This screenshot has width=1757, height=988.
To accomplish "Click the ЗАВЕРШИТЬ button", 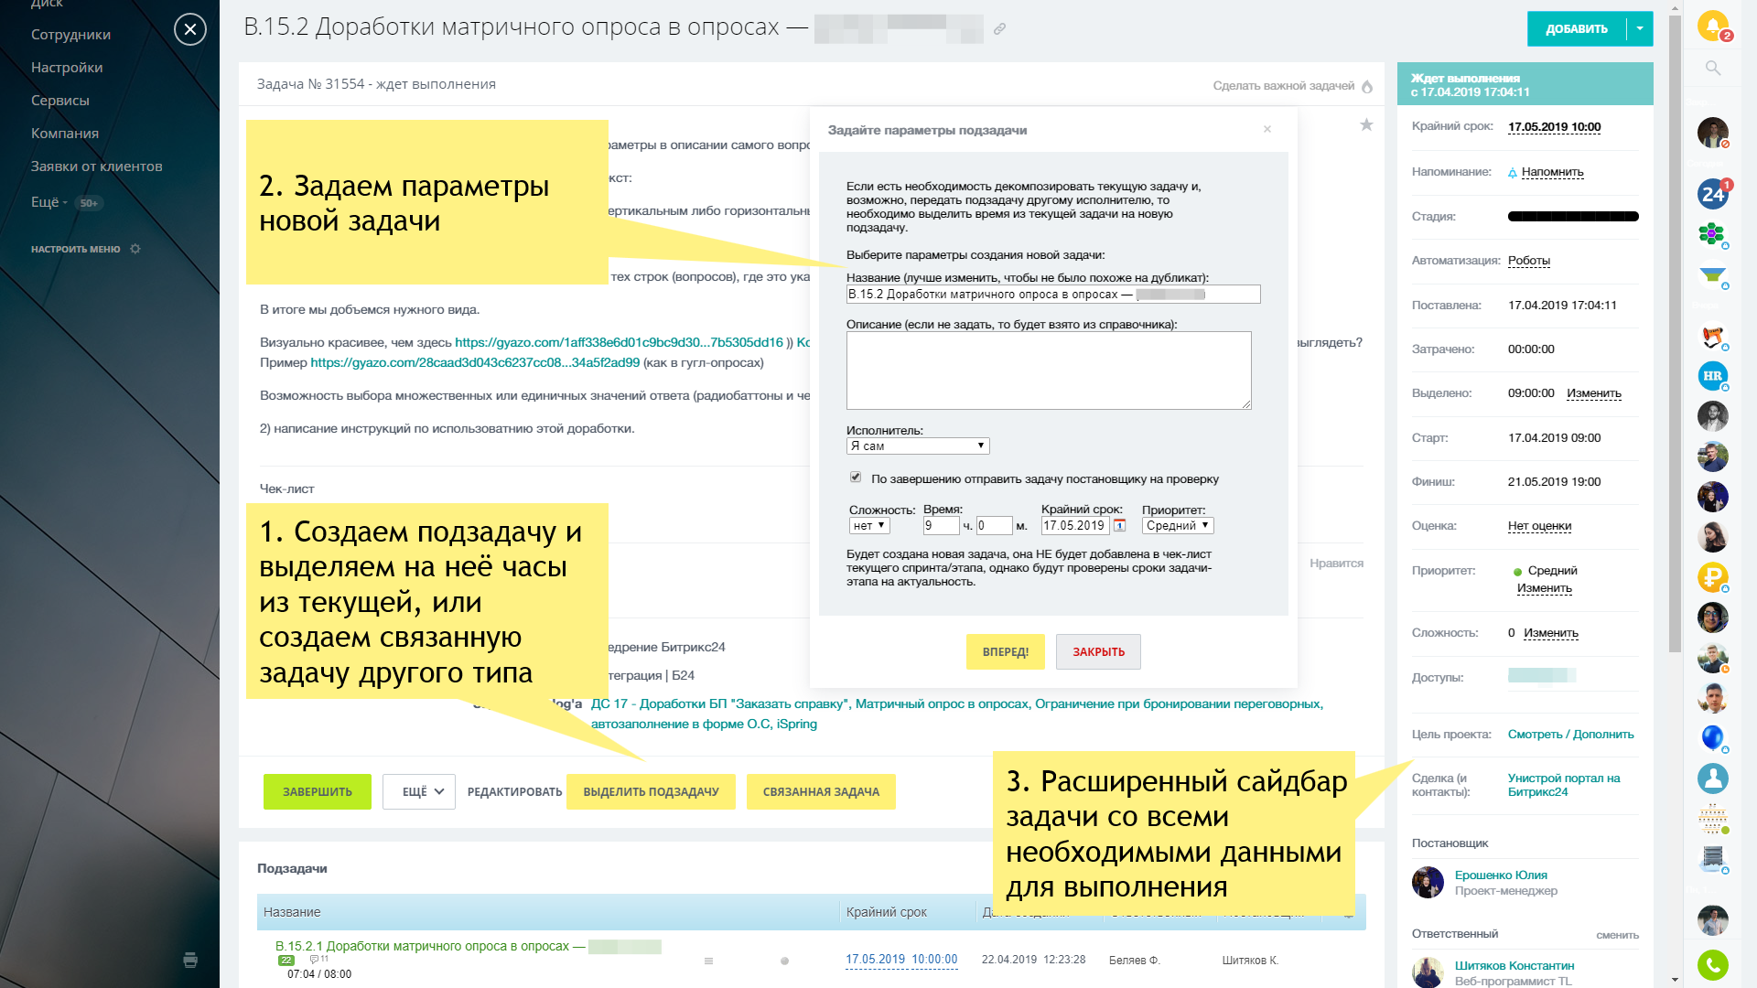I will pos(318,792).
